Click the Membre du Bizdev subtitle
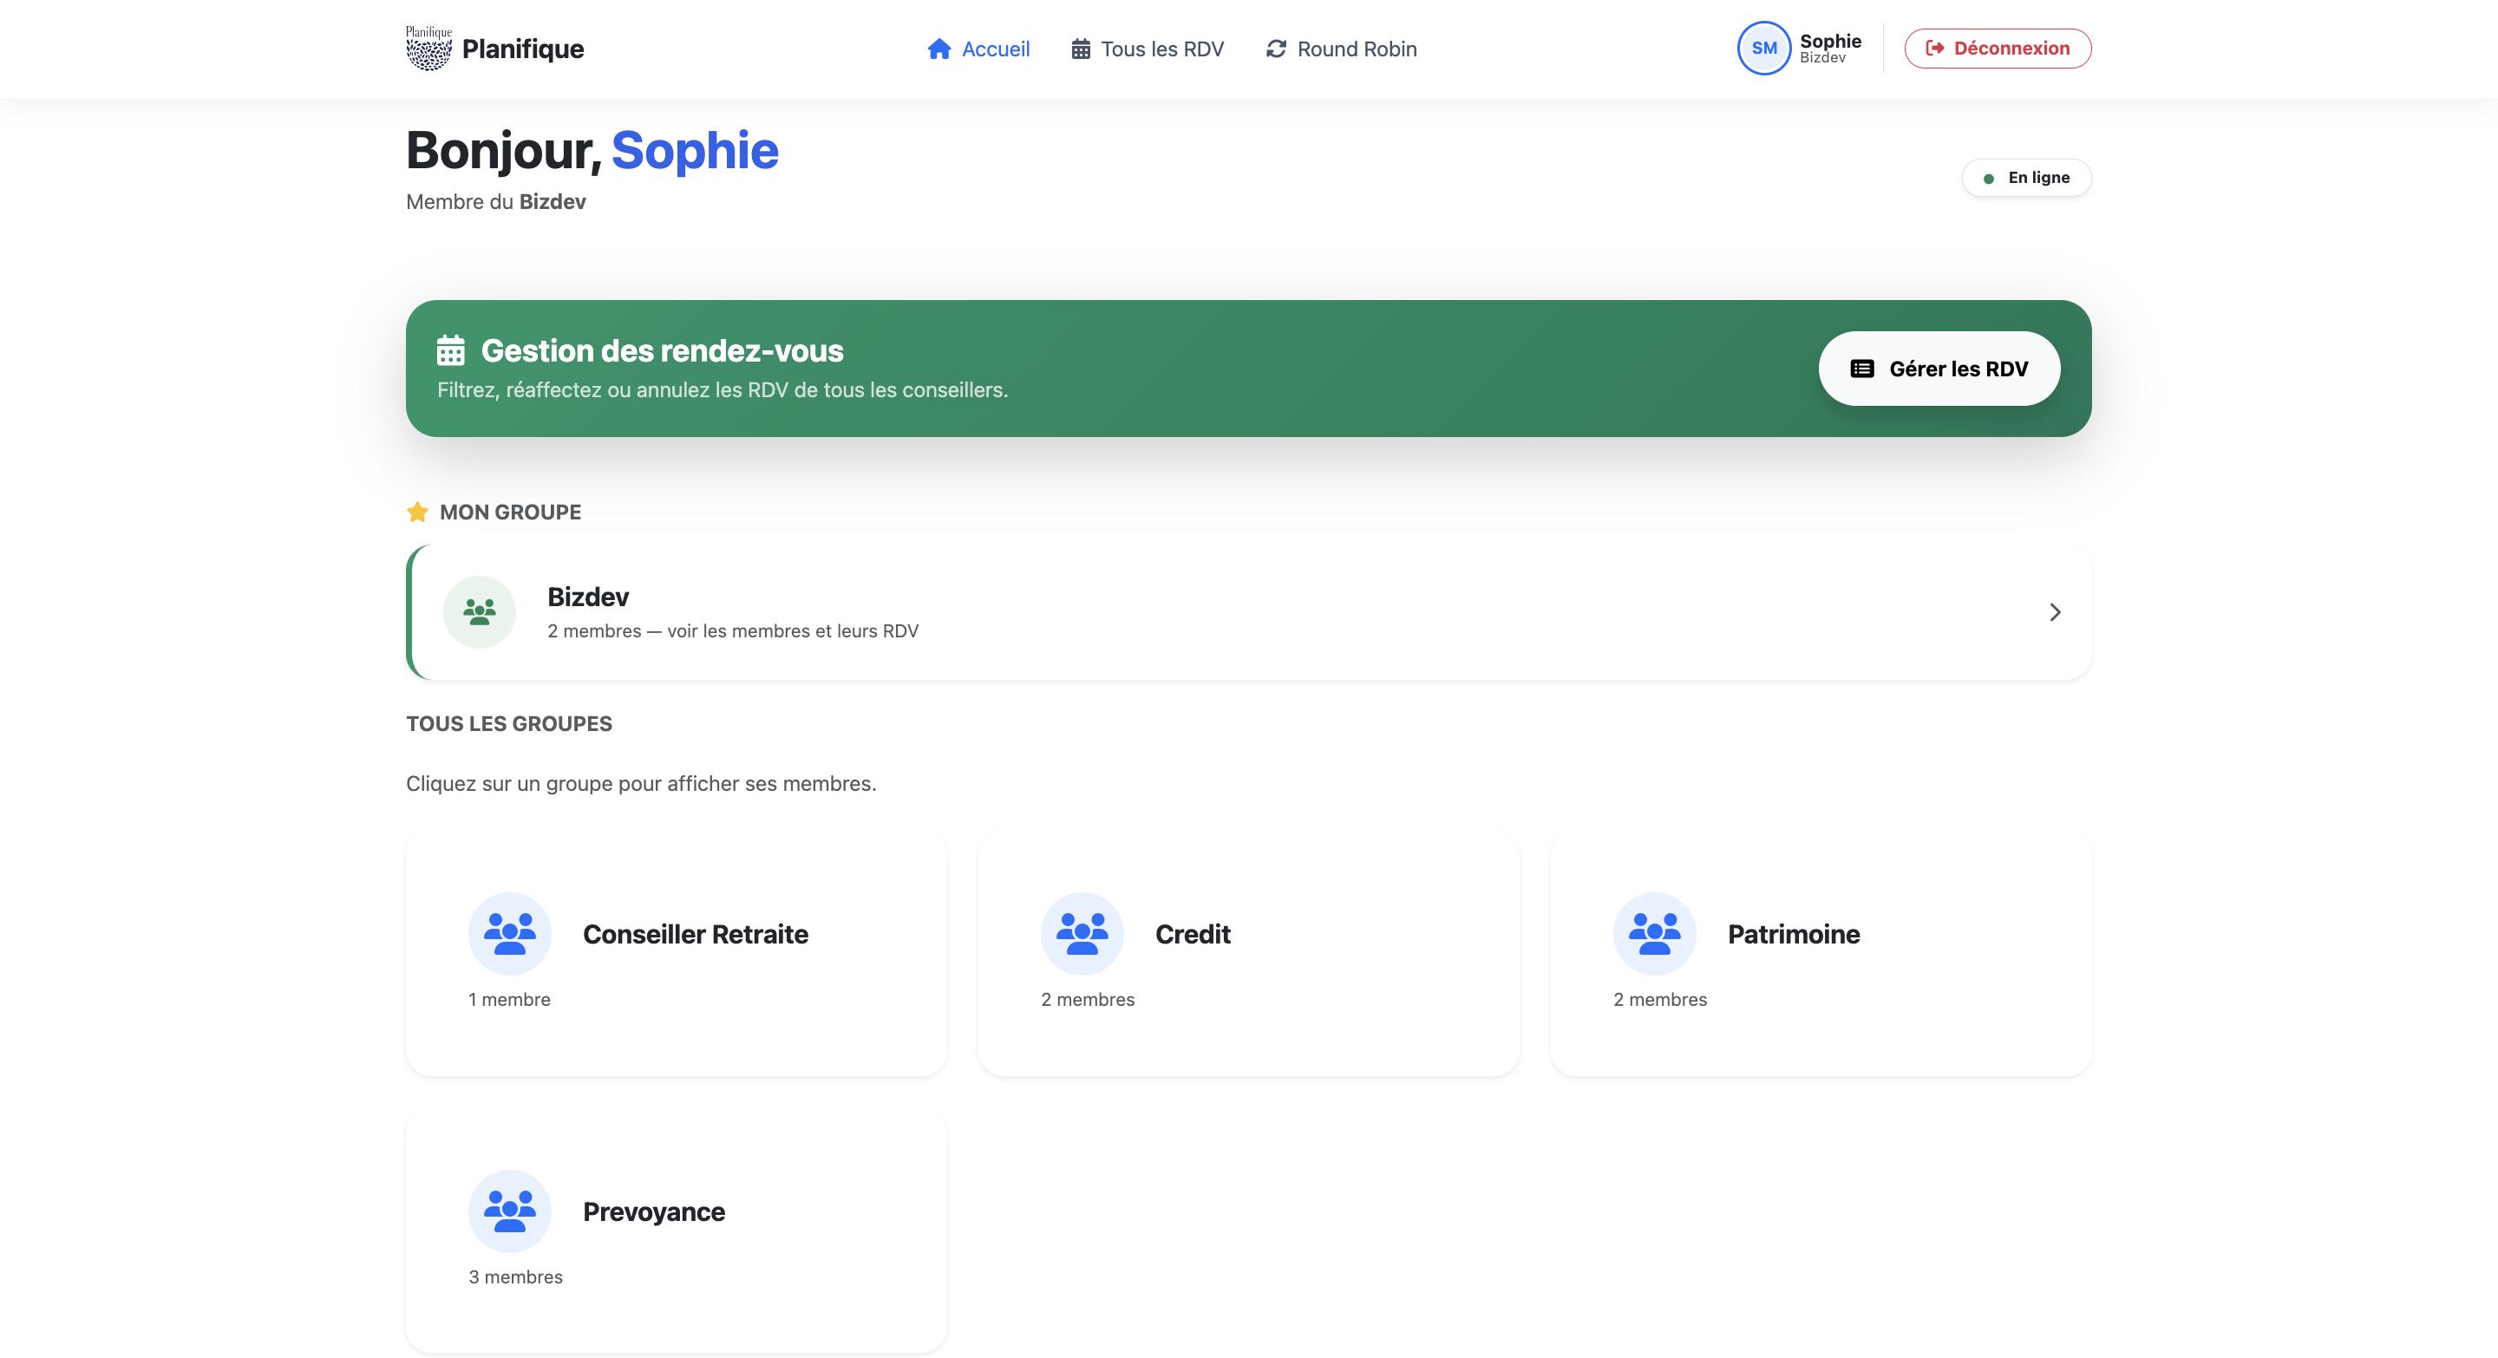This screenshot has height=1358, width=2498. [495, 201]
